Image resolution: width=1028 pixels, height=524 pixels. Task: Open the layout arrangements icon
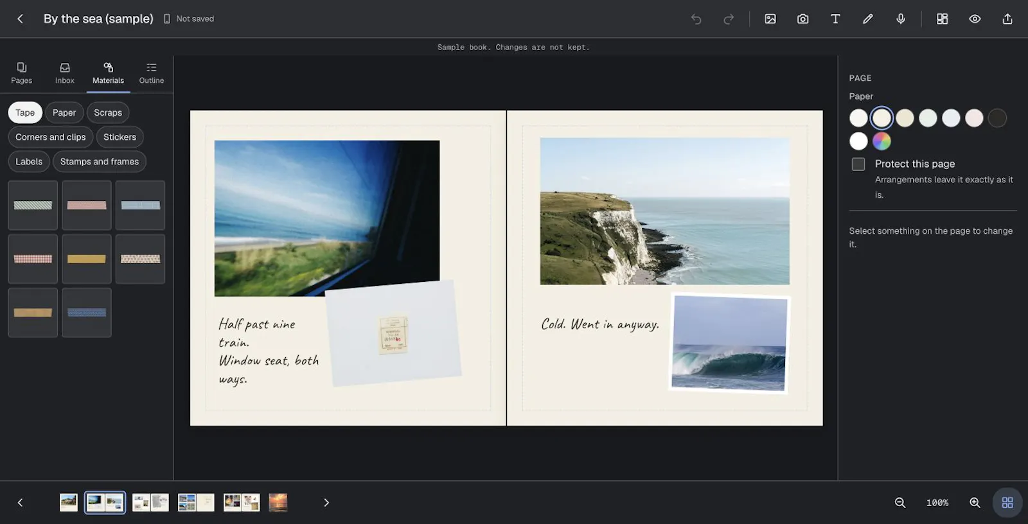[x=943, y=19]
